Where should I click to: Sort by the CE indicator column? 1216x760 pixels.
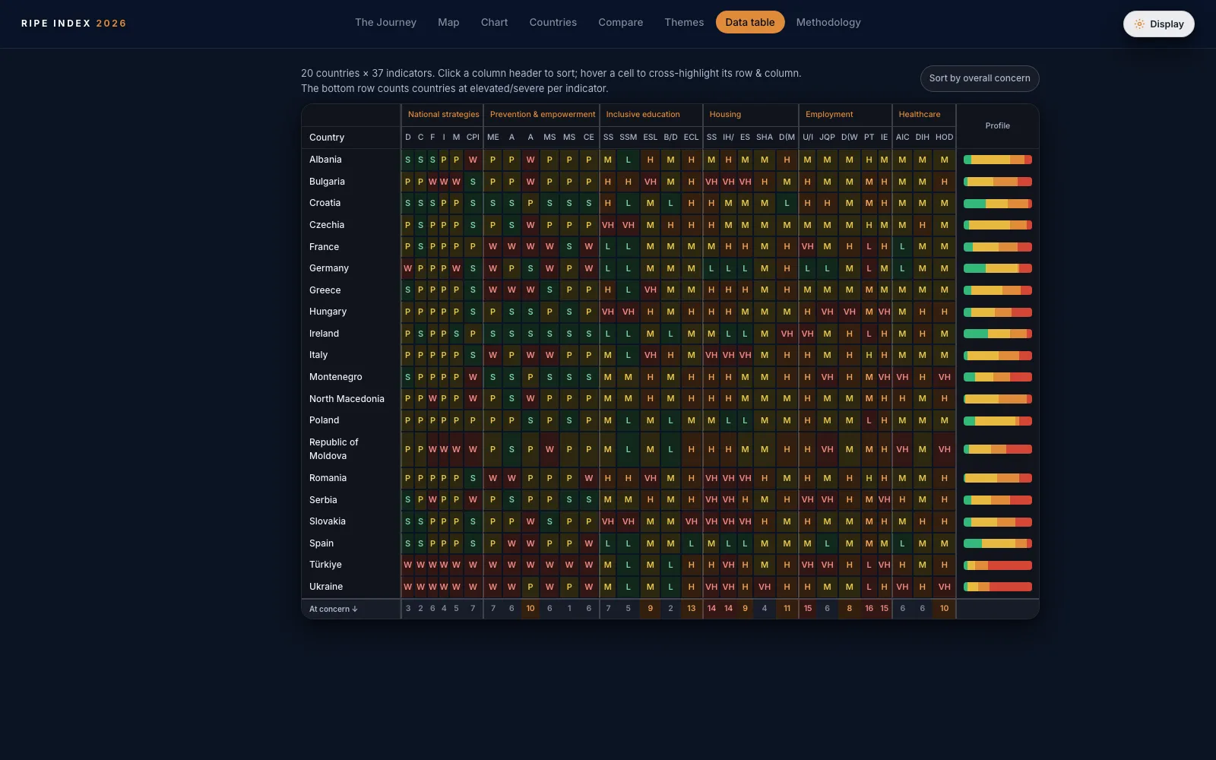589,138
